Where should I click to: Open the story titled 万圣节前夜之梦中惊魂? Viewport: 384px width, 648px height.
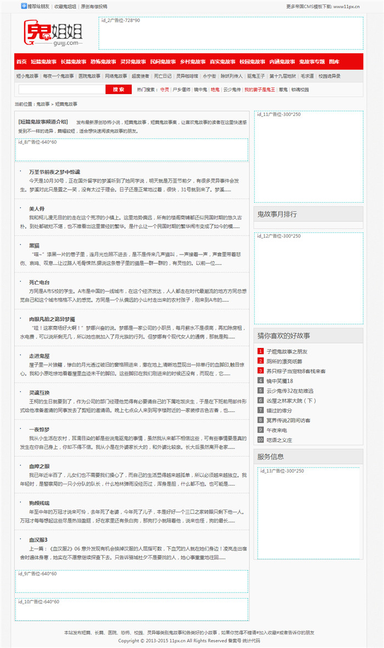click(x=54, y=171)
